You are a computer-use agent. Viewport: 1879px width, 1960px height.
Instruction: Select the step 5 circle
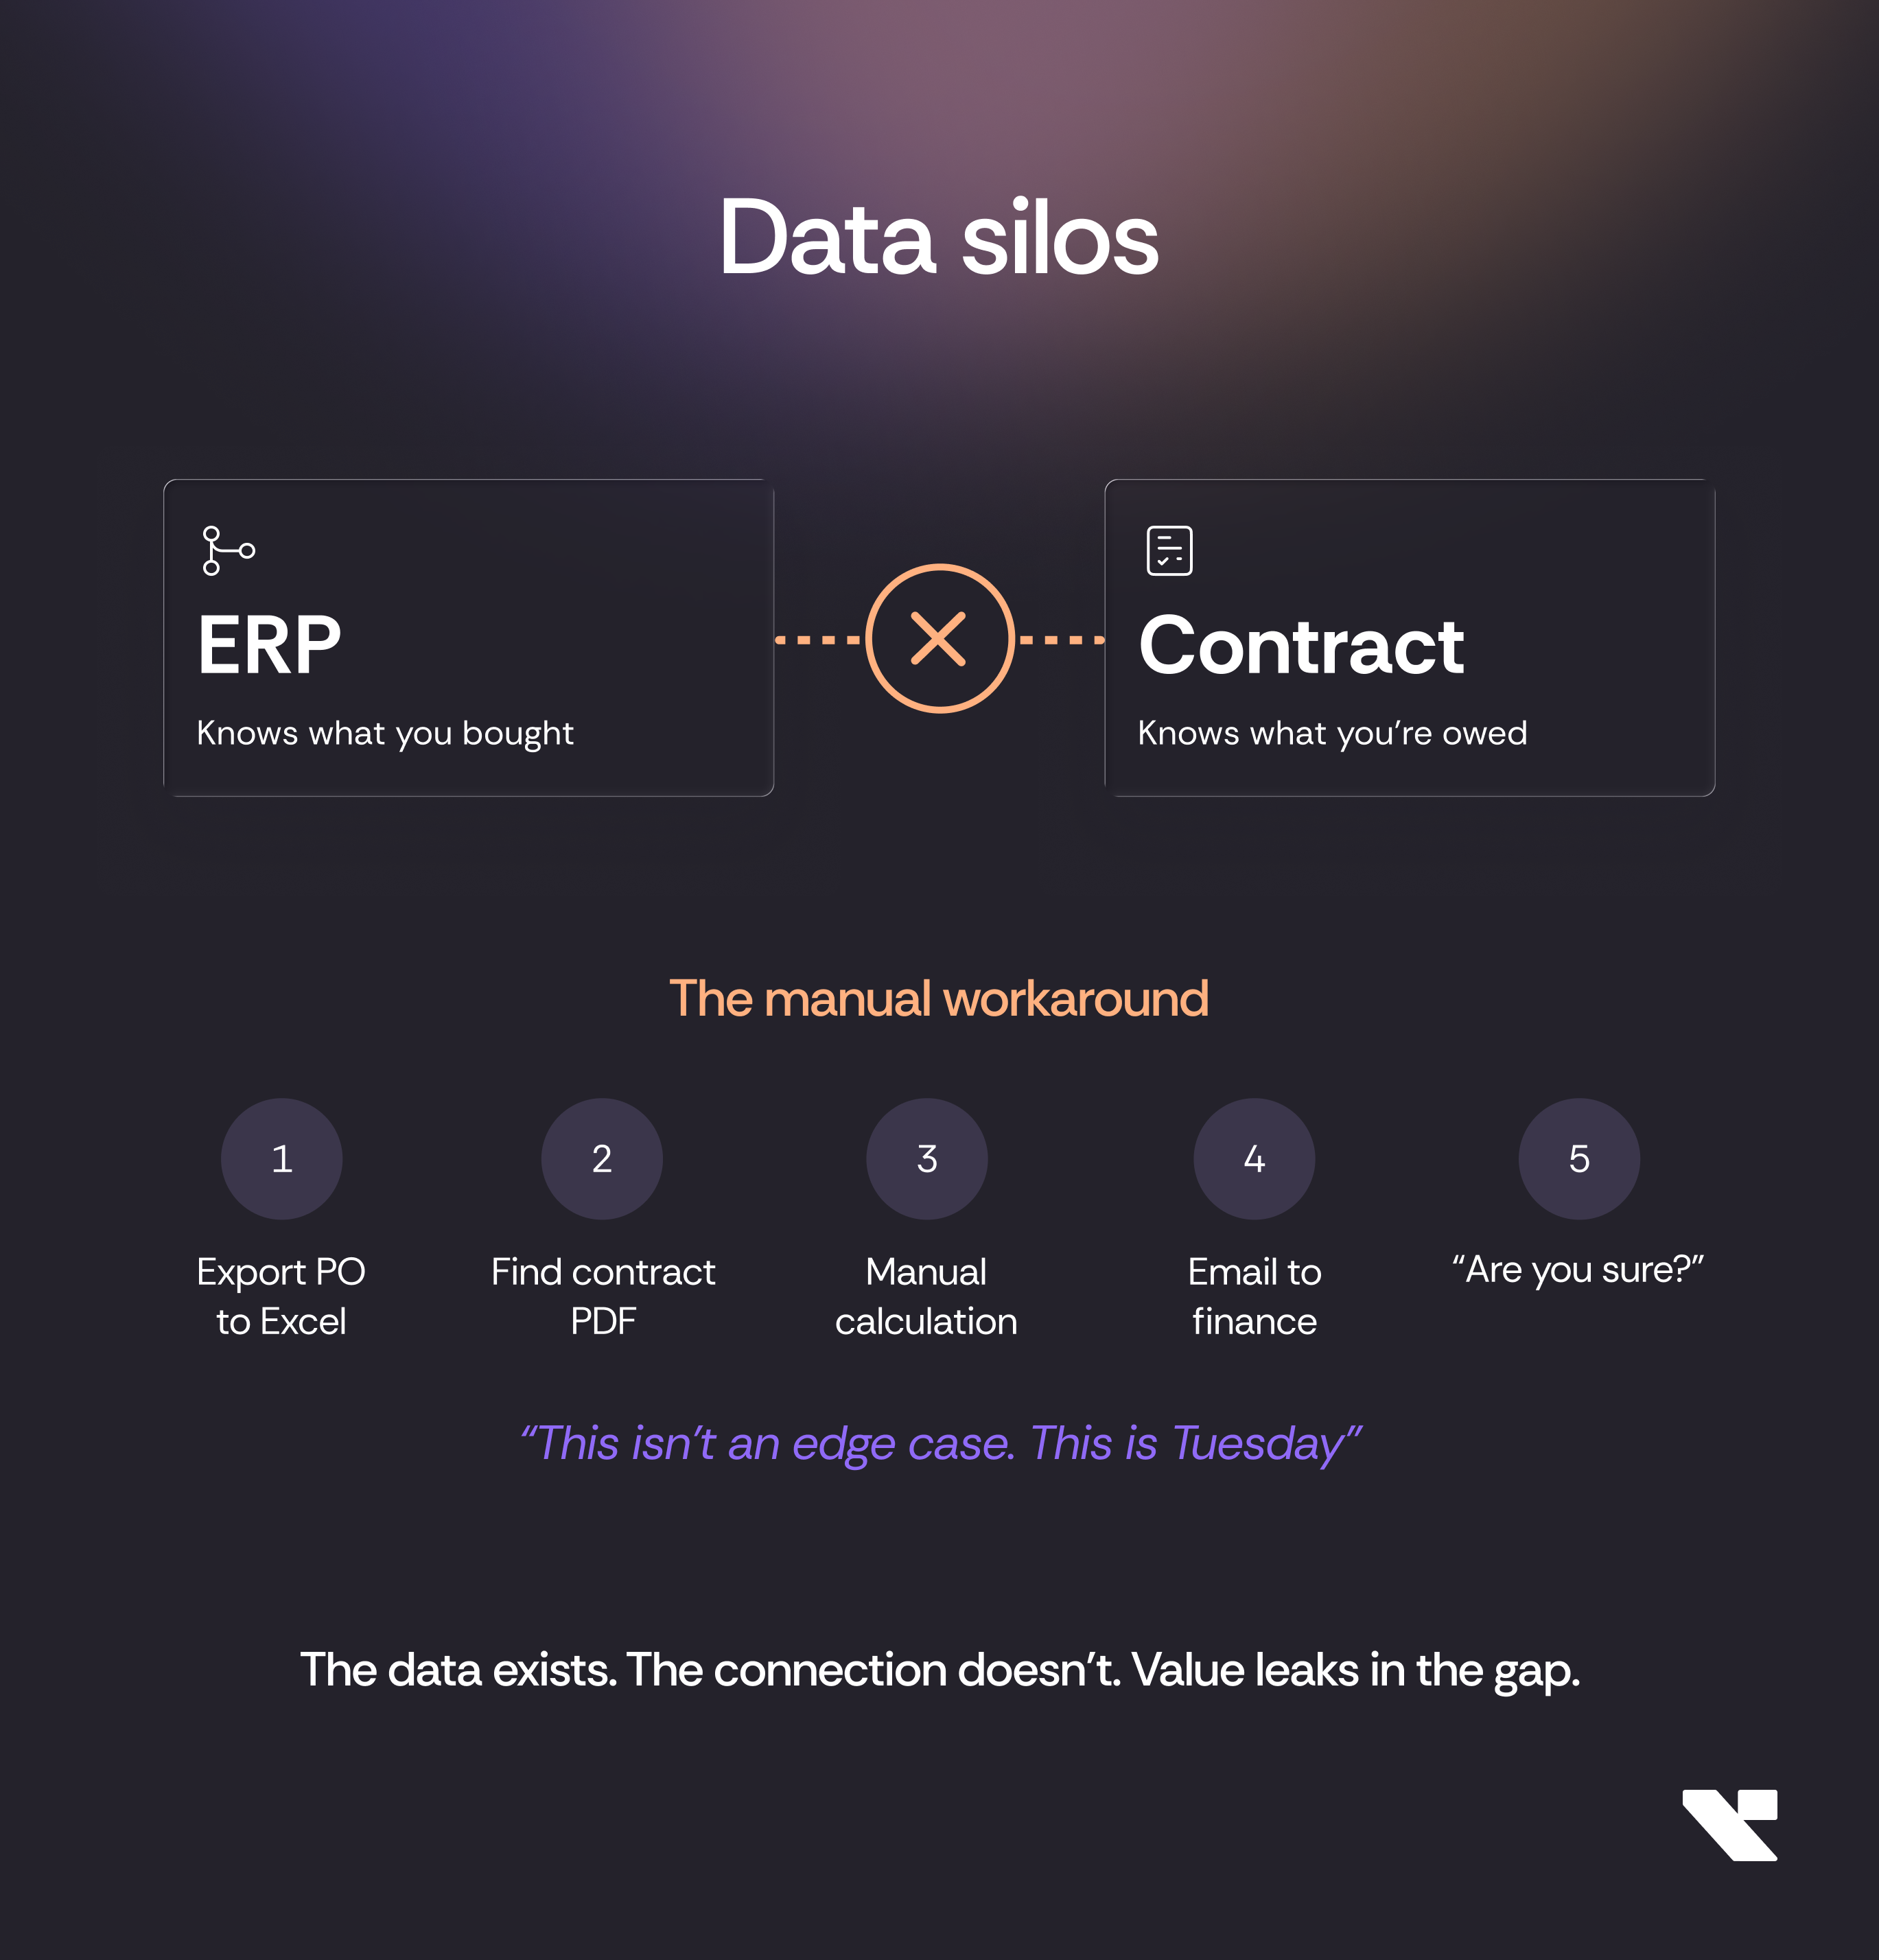point(1579,1159)
